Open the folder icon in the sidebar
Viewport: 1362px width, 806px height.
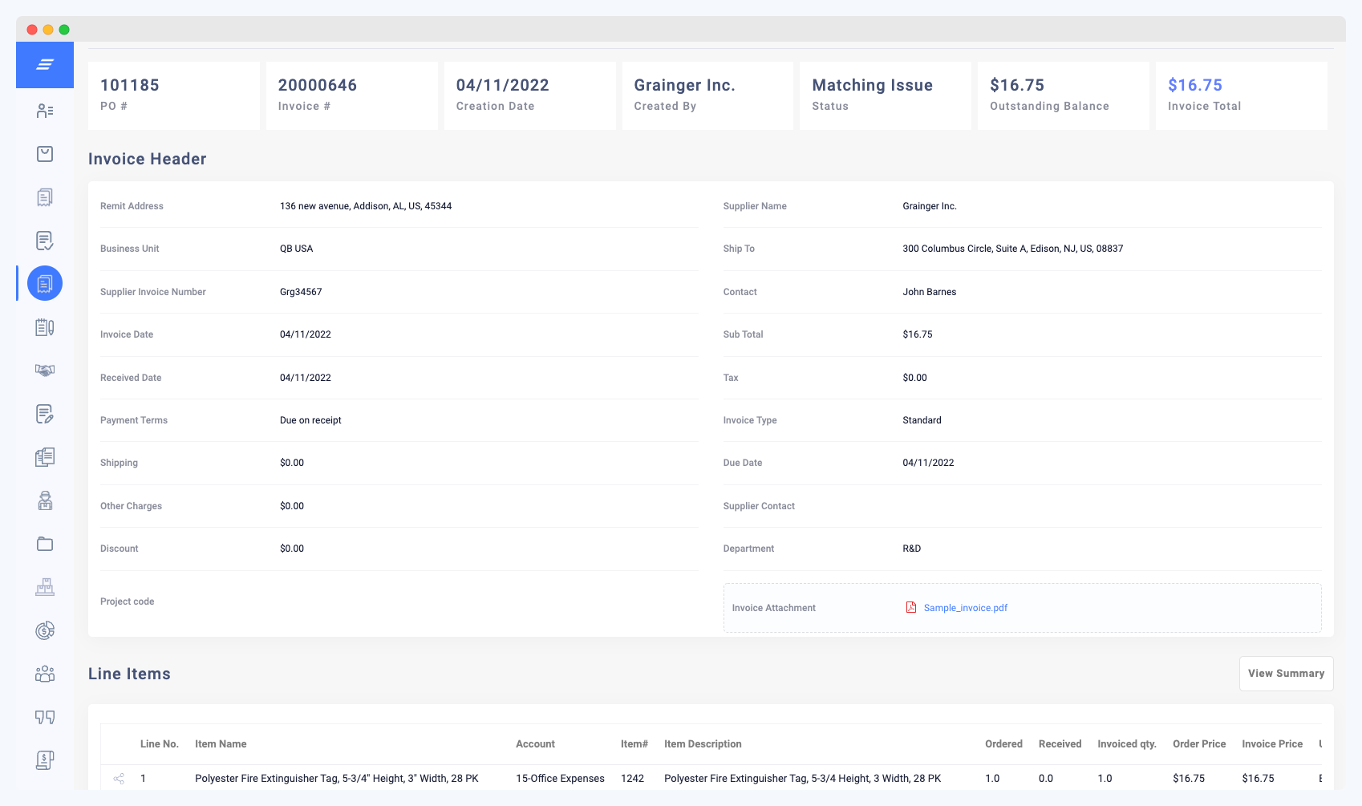pyautogui.click(x=45, y=543)
